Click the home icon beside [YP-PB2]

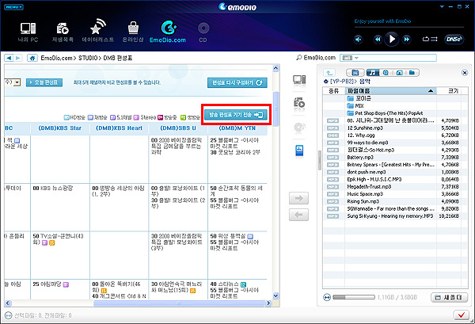[326, 82]
